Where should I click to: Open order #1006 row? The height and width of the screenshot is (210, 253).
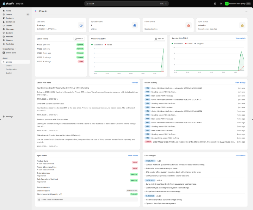pyautogui.click(x=60, y=45)
